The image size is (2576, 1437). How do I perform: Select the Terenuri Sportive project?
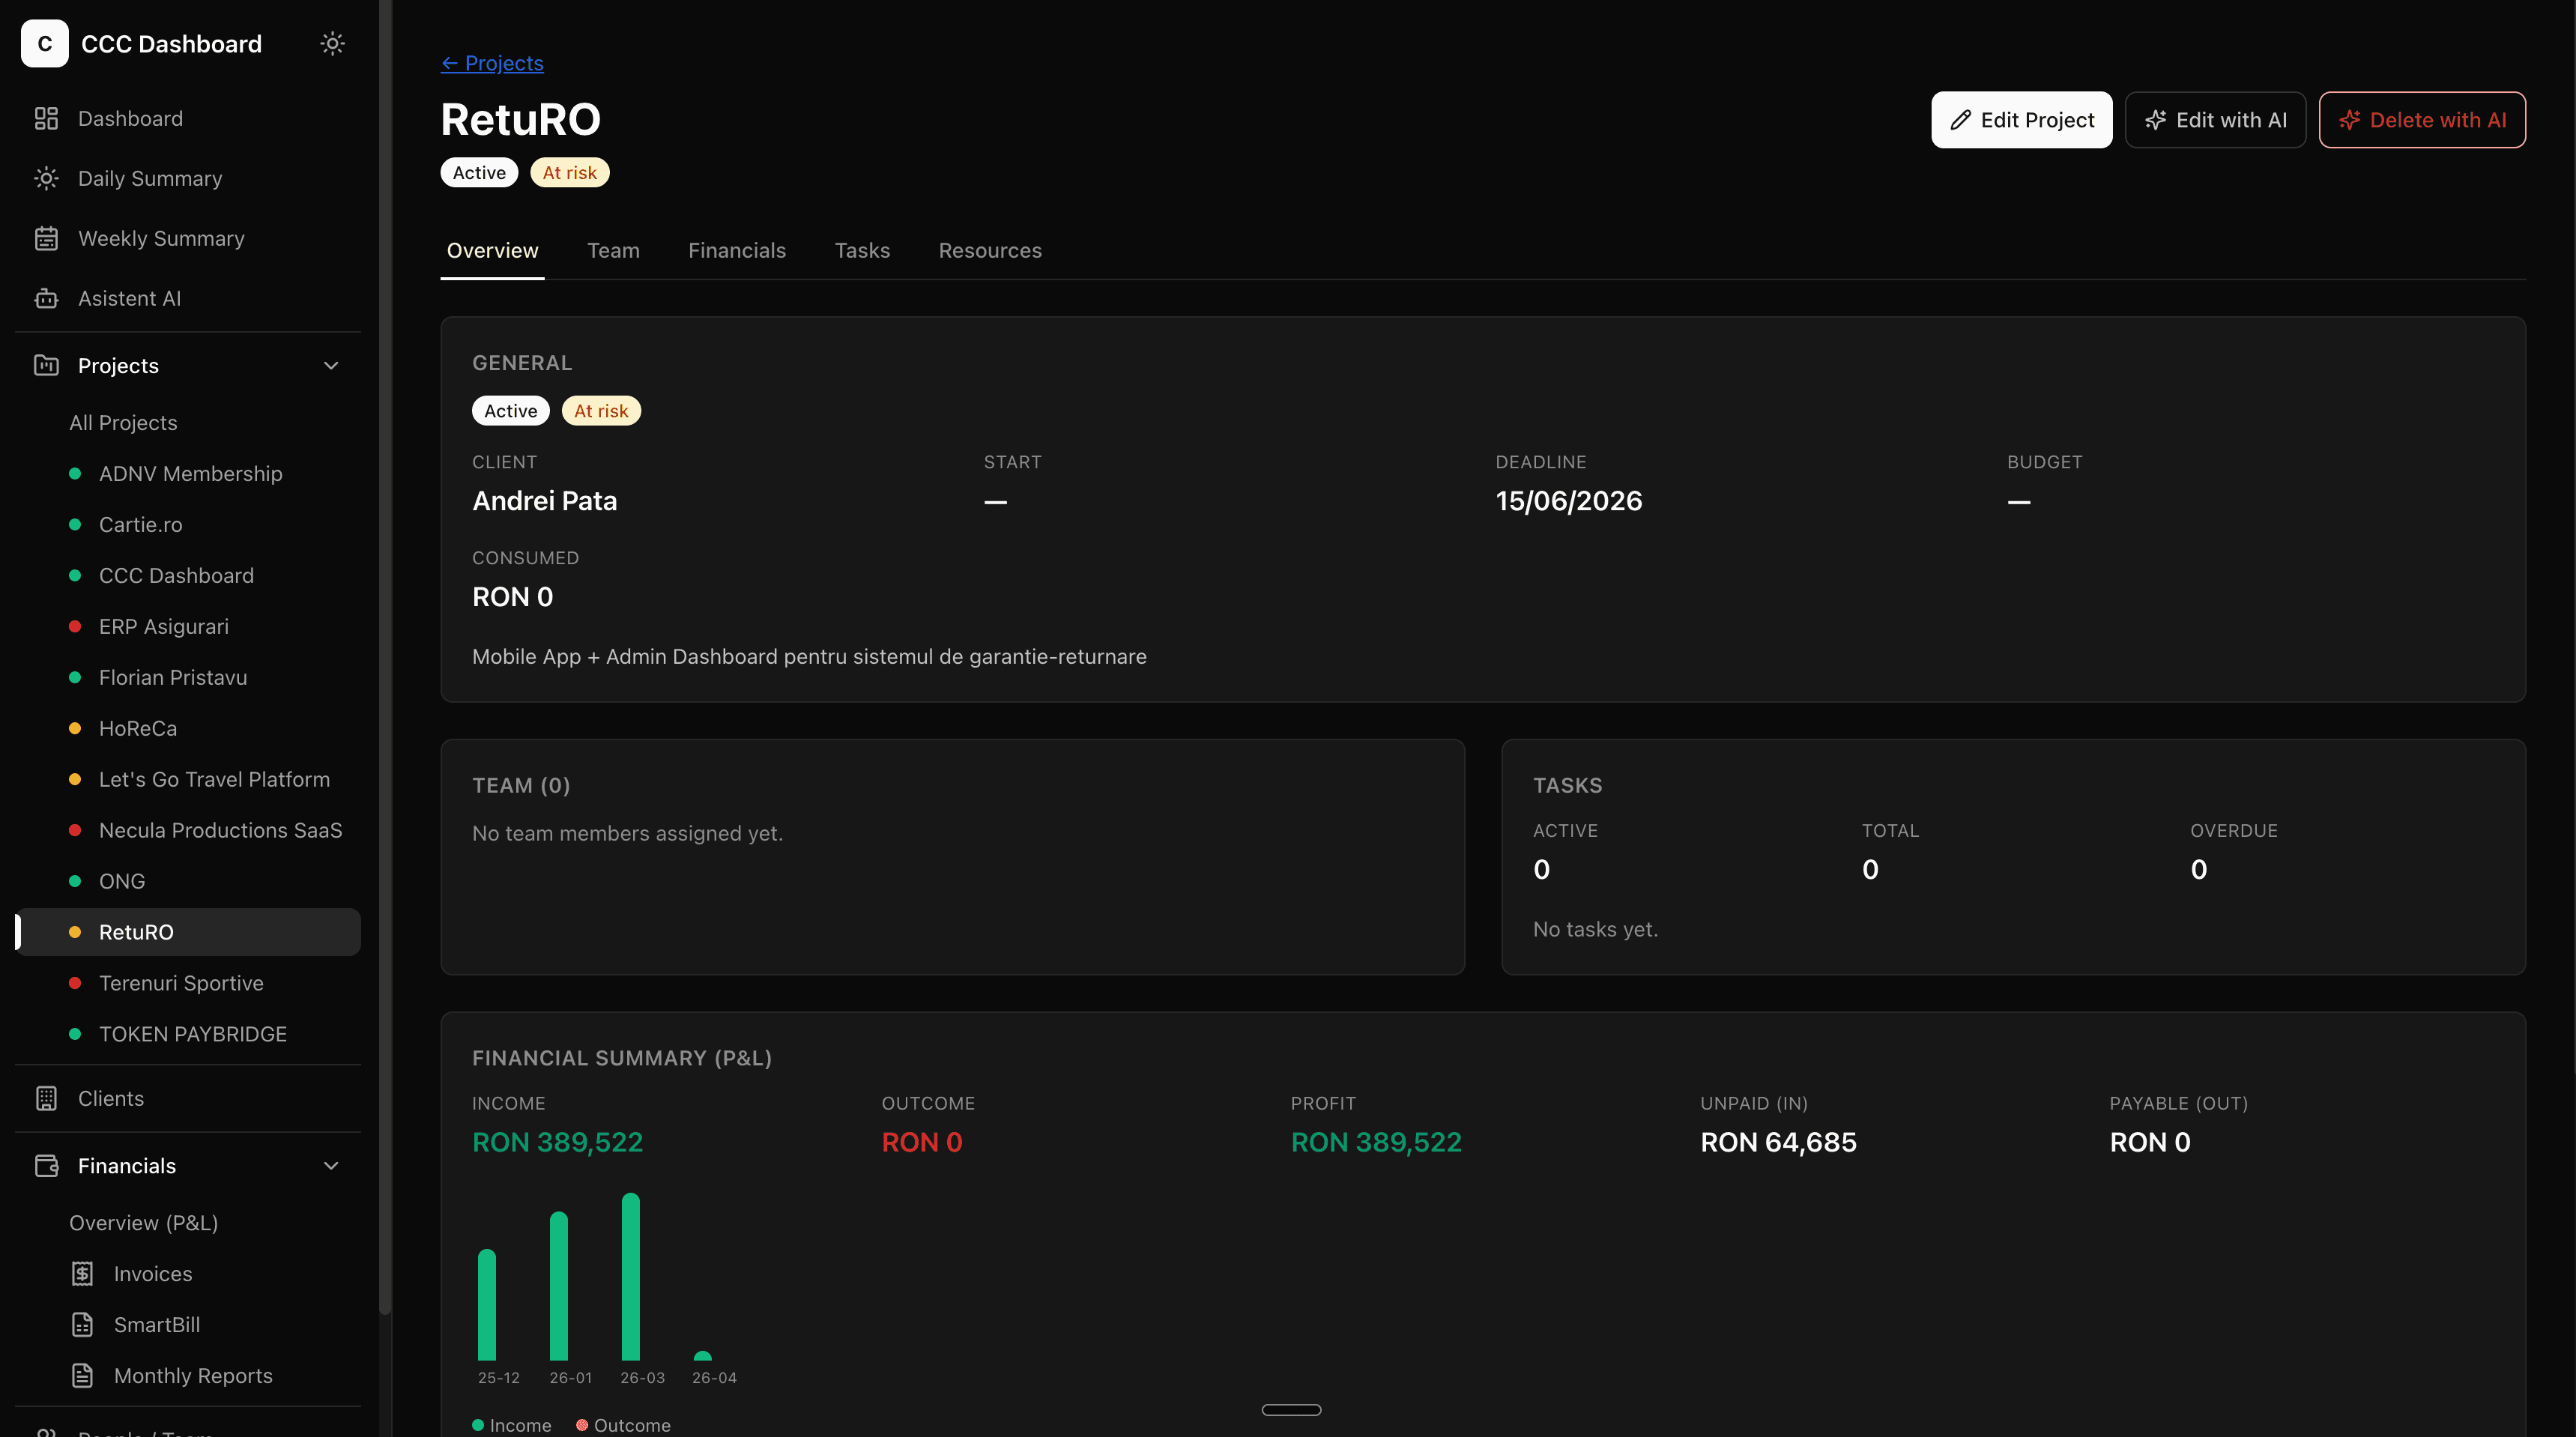tap(188, 983)
